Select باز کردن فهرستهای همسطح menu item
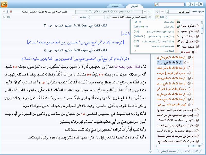Screen dimensions: 206x155 pos(156,32)
